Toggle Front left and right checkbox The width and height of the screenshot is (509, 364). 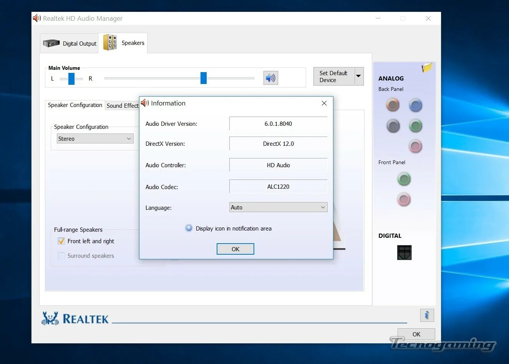tap(61, 241)
